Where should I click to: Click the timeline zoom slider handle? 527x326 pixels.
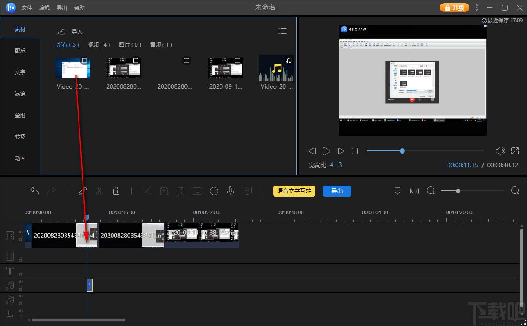(458, 191)
